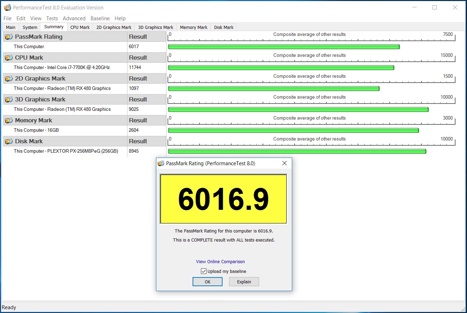This screenshot has height=313, width=467.
Task: Click the Explain button
Action: [x=244, y=282]
